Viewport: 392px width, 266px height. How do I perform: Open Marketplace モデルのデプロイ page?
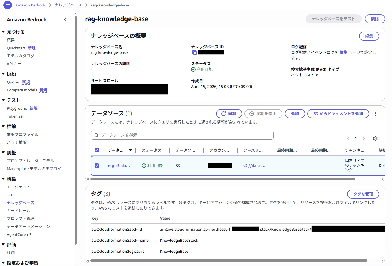tap(34, 169)
